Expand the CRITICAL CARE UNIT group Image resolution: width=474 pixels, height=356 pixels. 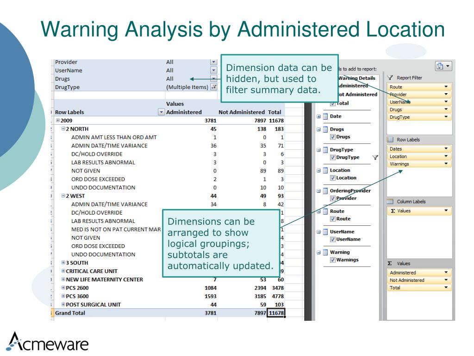(63, 271)
